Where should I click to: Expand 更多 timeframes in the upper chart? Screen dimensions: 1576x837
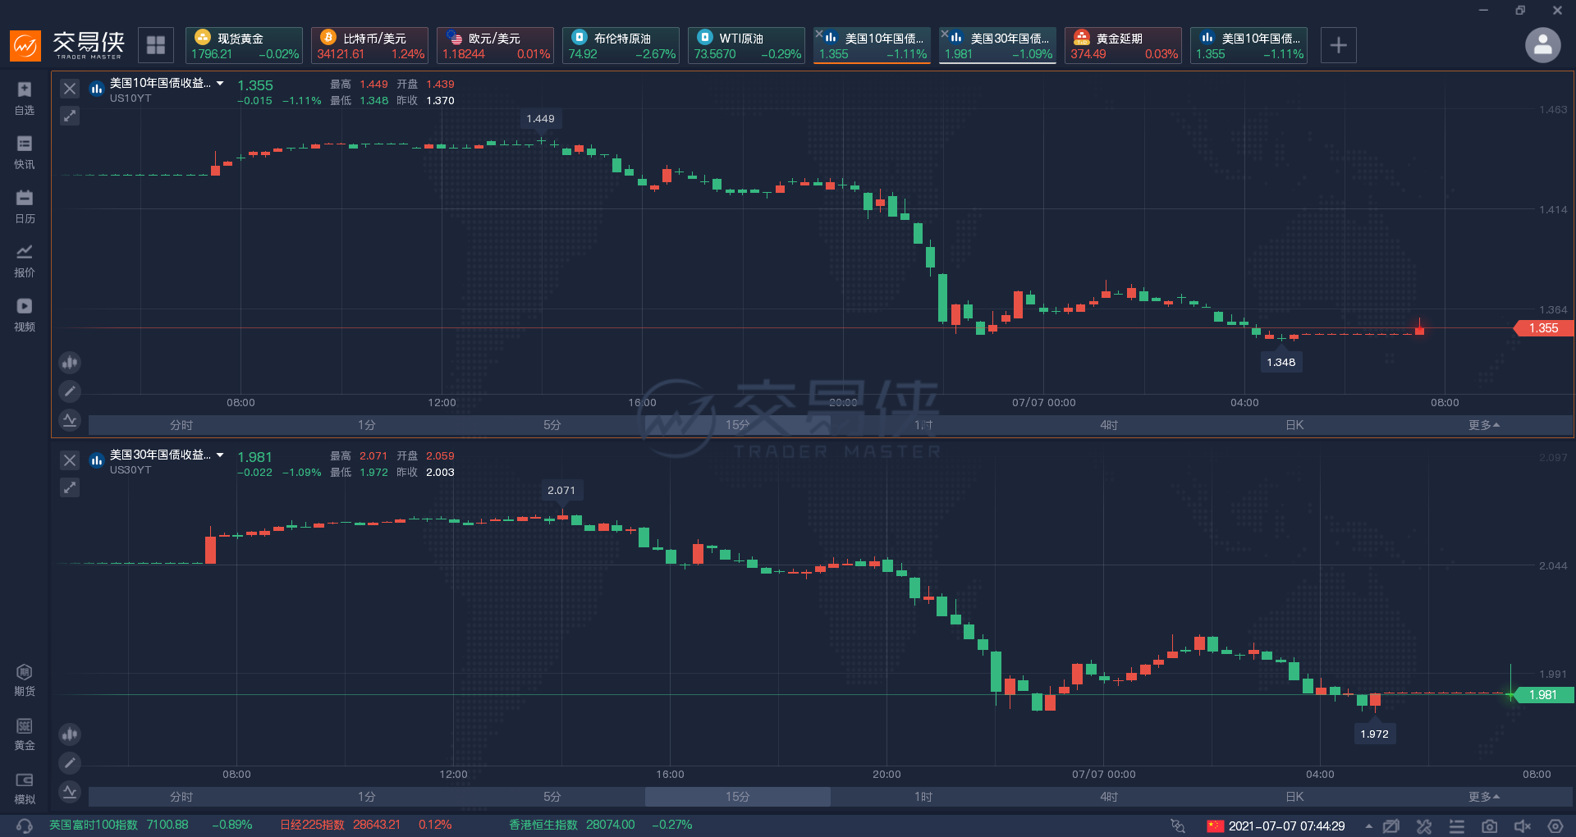(x=1483, y=425)
